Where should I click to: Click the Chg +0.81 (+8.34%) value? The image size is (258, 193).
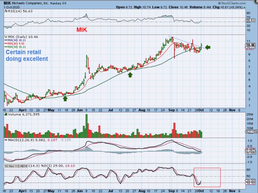[x=227, y=7]
